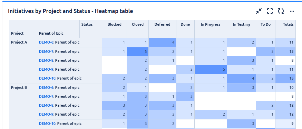Click In Progress count 5 for Project A DEMO-9
Image resolution: width=302 pixels, height=129 pixels.
pos(211,69)
